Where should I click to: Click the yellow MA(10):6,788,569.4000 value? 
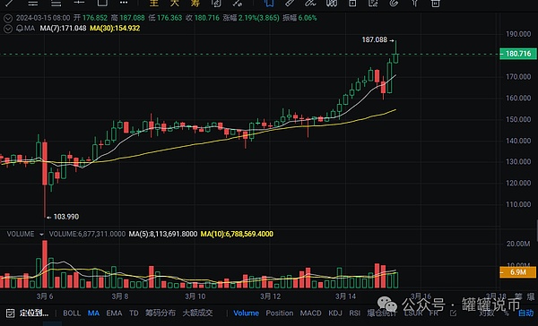coord(237,234)
